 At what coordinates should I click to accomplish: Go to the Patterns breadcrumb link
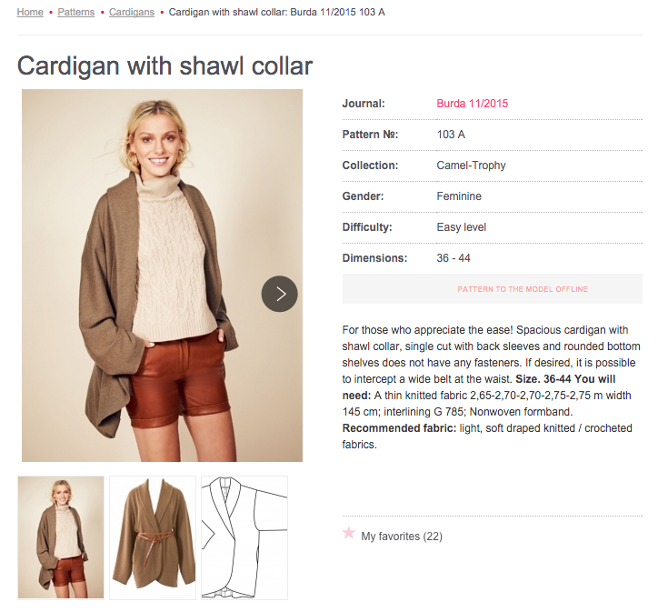pos(76,12)
